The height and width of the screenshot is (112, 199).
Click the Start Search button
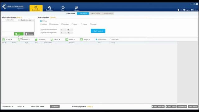[98, 31]
